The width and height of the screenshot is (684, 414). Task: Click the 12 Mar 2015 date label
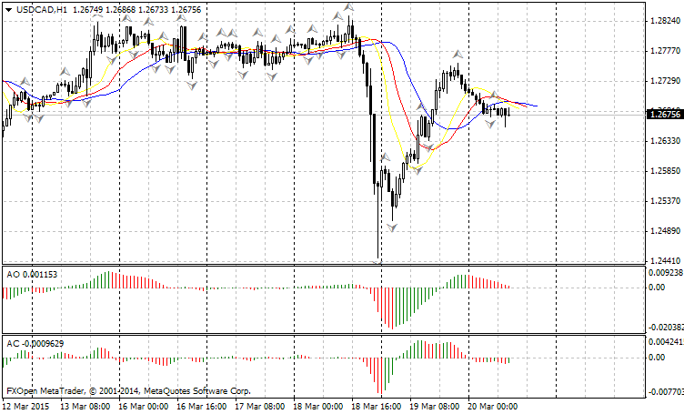pos(27,406)
